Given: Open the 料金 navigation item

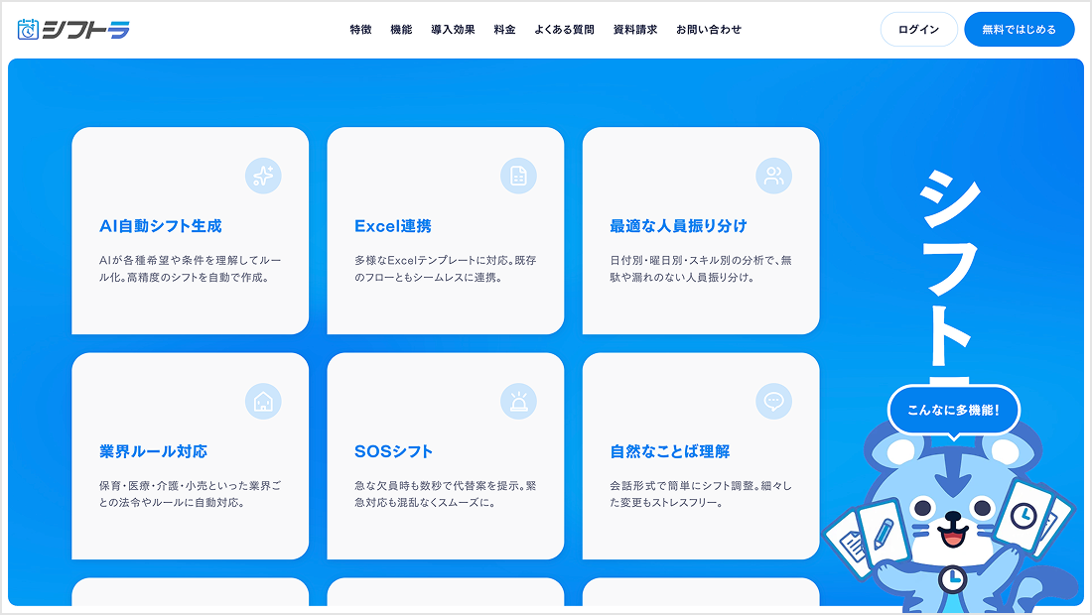Looking at the screenshot, I should click(x=505, y=29).
